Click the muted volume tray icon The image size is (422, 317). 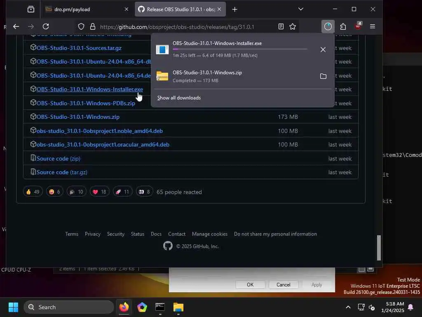(x=372, y=307)
